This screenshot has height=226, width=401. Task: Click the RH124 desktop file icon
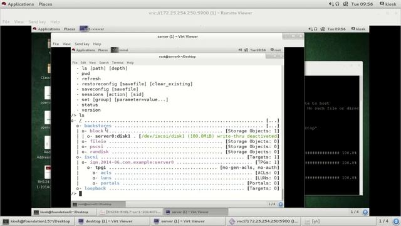[x=47, y=172]
